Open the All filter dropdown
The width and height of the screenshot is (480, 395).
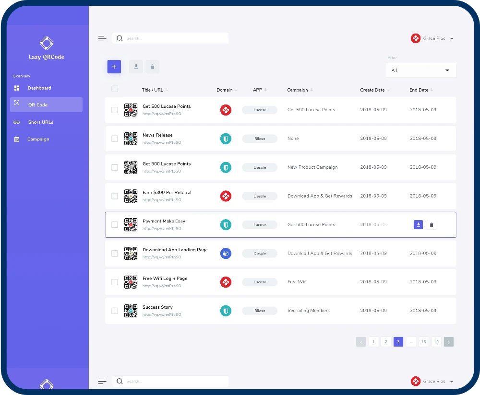click(x=420, y=70)
